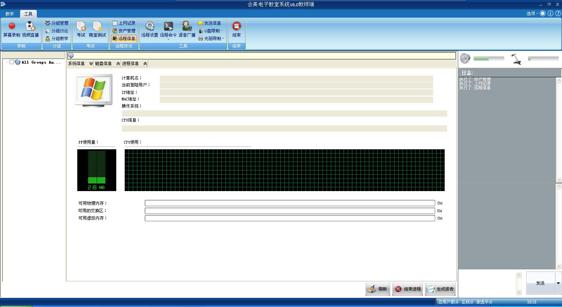Run 远程命令 remote command
The image size is (562, 307).
point(169,29)
